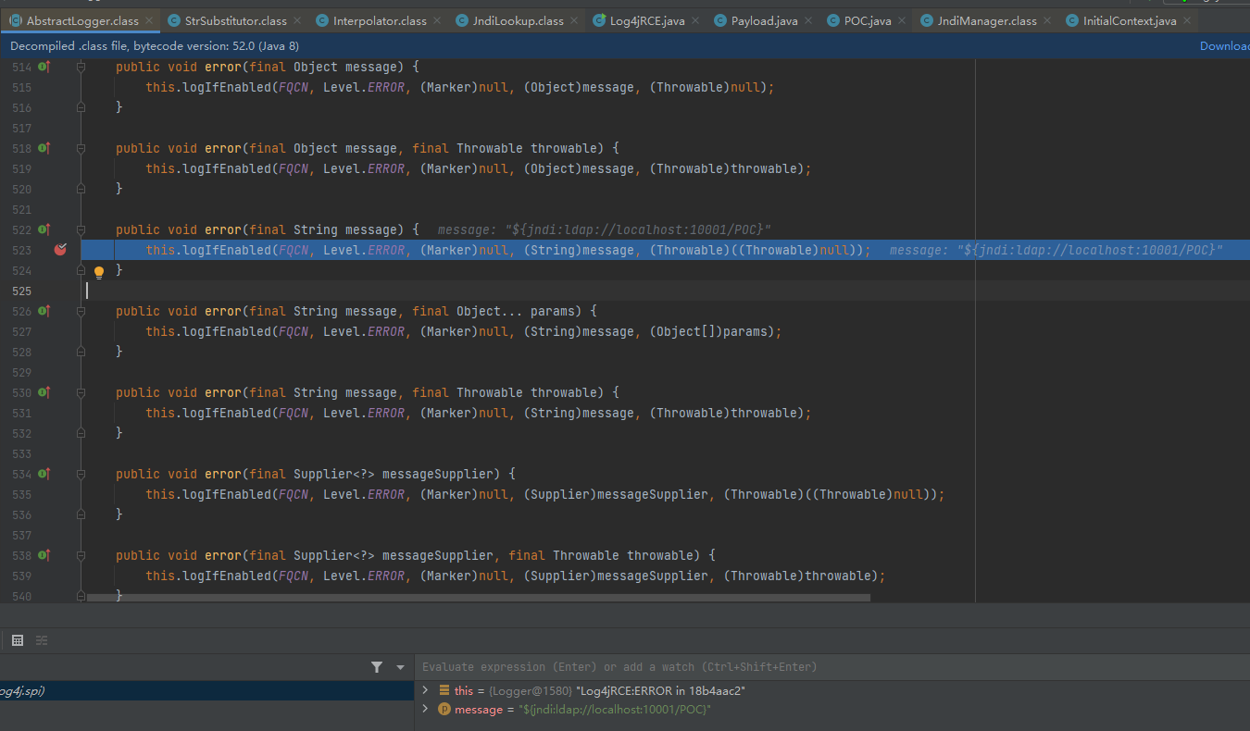Image resolution: width=1250 pixels, height=731 pixels.
Task: Close the InitialContext.java tab
Action: [1187, 20]
